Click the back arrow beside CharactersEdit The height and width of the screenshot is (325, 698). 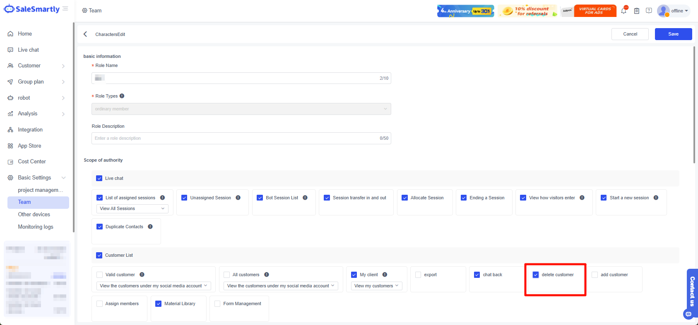click(x=85, y=34)
